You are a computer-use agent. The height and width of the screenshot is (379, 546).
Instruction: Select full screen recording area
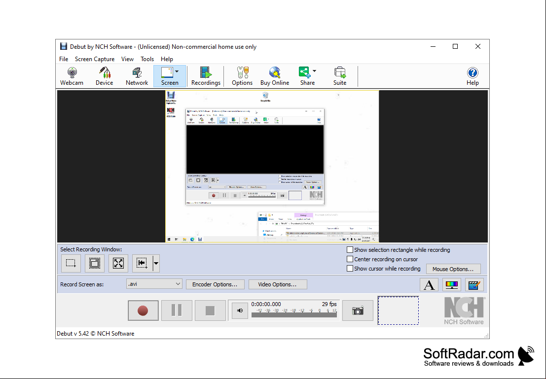click(118, 263)
